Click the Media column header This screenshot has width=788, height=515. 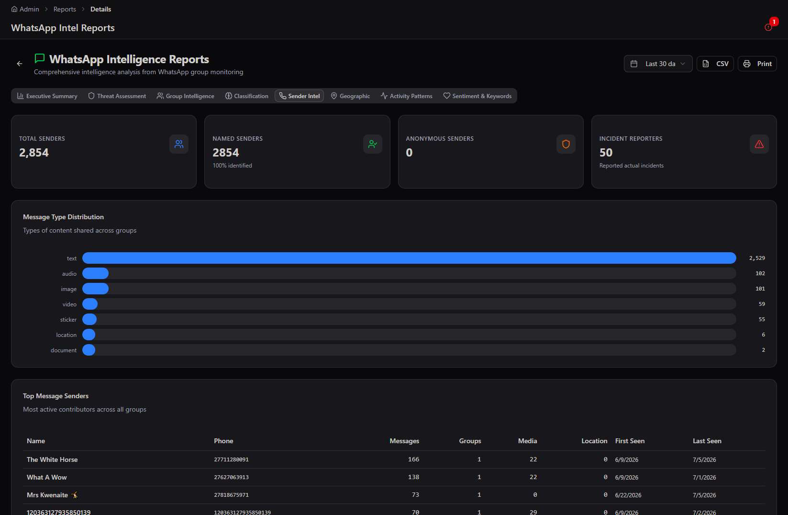click(527, 441)
